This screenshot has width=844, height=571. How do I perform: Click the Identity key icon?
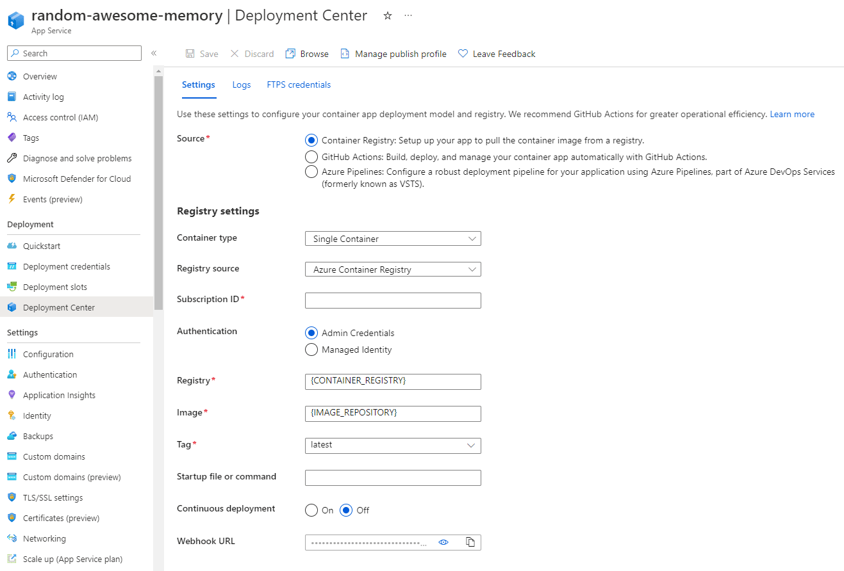click(12, 415)
